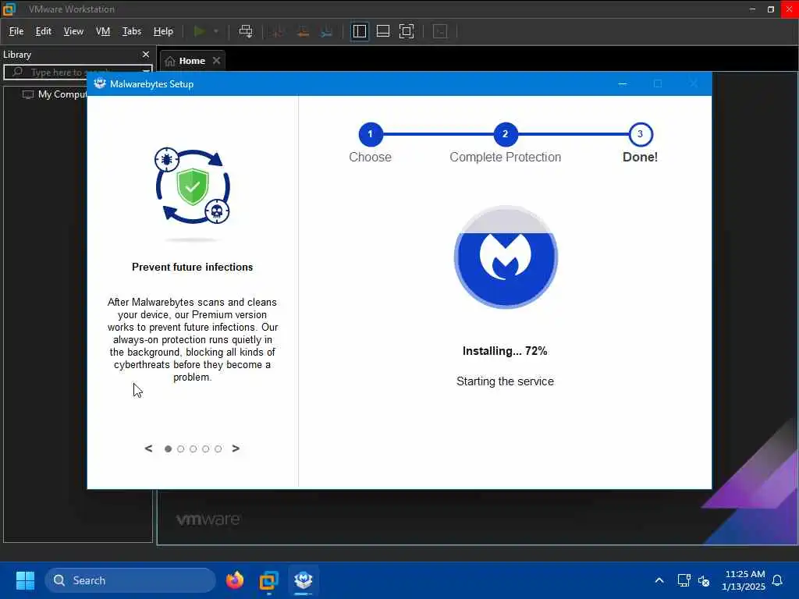
Task: Select the fifth carousel dot
Action: [x=218, y=448]
